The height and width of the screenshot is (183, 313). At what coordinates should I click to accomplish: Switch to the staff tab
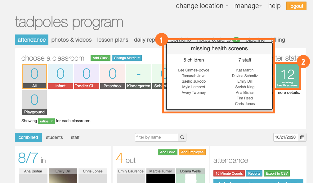pyautogui.click(x=75, y=137)
